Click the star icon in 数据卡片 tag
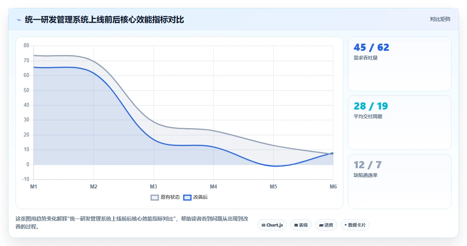Viewport: 467px width, 246px height. tap(346, 225)
